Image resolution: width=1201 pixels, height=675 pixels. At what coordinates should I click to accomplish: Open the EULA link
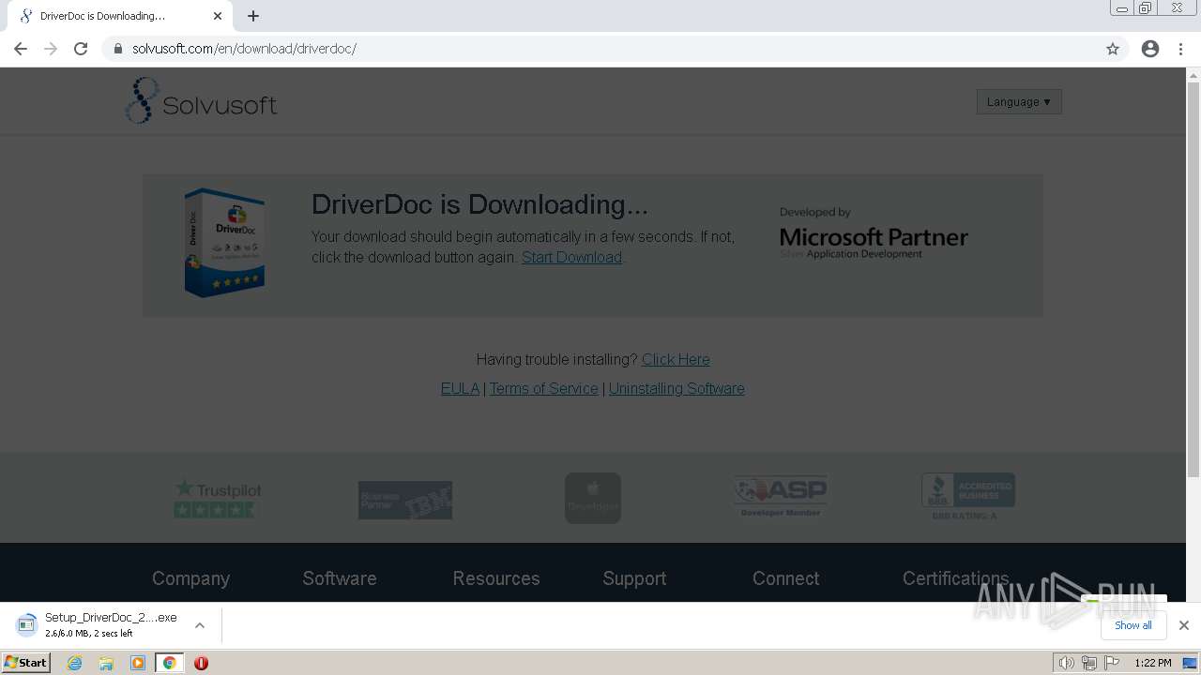click(x=460, y=388)
